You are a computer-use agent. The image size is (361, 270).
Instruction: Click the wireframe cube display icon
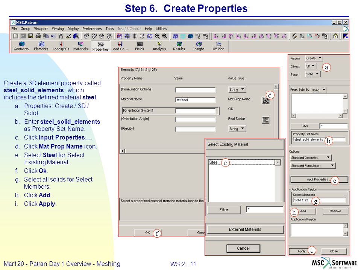(176, 36)
